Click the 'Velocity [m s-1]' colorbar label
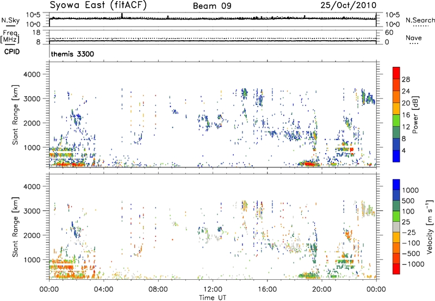This screenshot has height=301, width=435. click(430, 227)
